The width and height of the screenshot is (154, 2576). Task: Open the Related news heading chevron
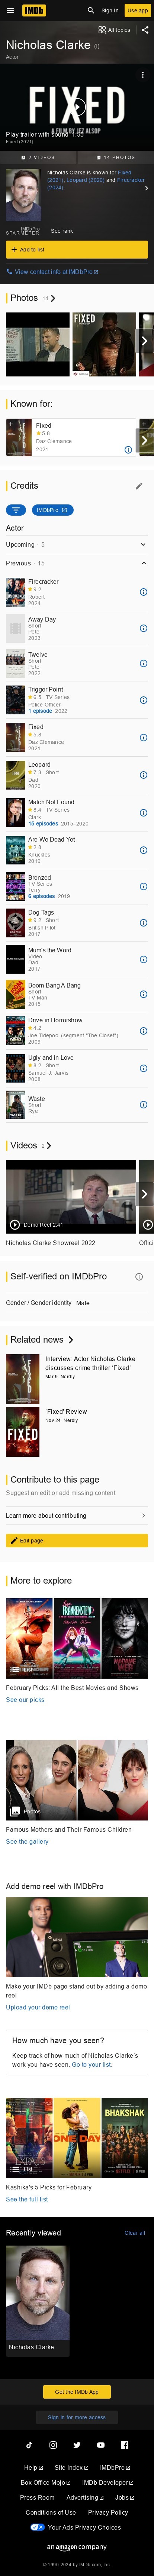pyautogui.click(x=71, y=1340)
